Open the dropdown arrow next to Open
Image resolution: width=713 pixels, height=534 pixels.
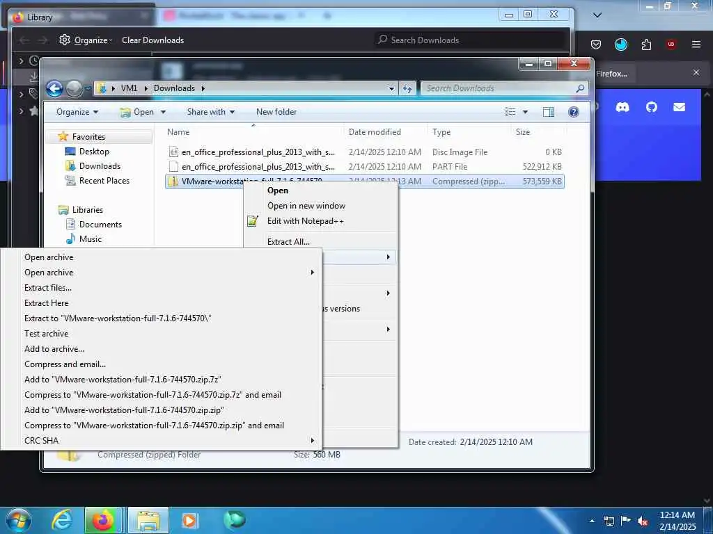pos(163,112)
